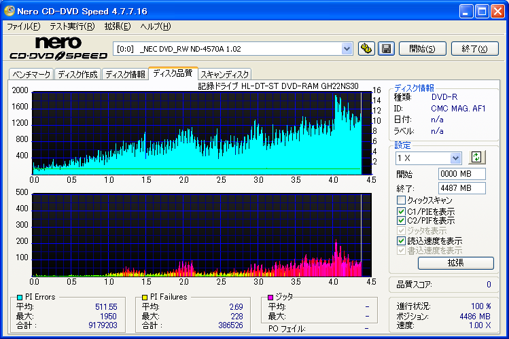Screen dimensions: 509x339
Task: Minimize the Nero CD-DVD Speed window
Action: click(x=466, y=12)
